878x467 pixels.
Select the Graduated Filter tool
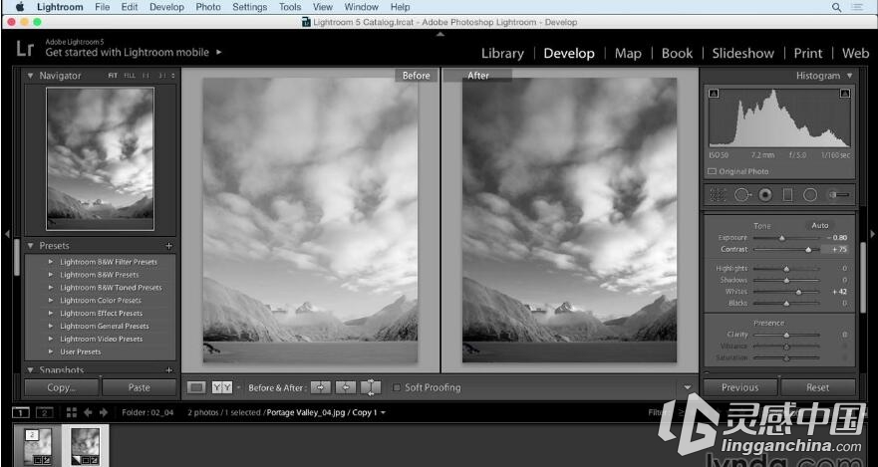787,194
